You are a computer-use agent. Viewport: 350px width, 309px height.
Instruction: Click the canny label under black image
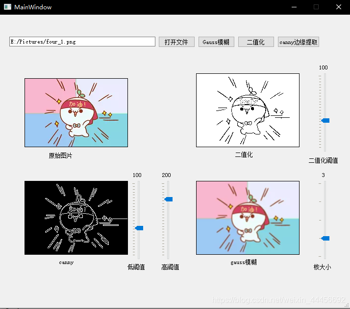point(66,263)
